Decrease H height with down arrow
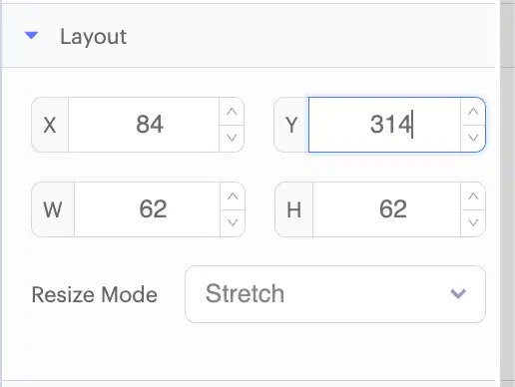Screen dimensions: 515x387 point(473,222)
